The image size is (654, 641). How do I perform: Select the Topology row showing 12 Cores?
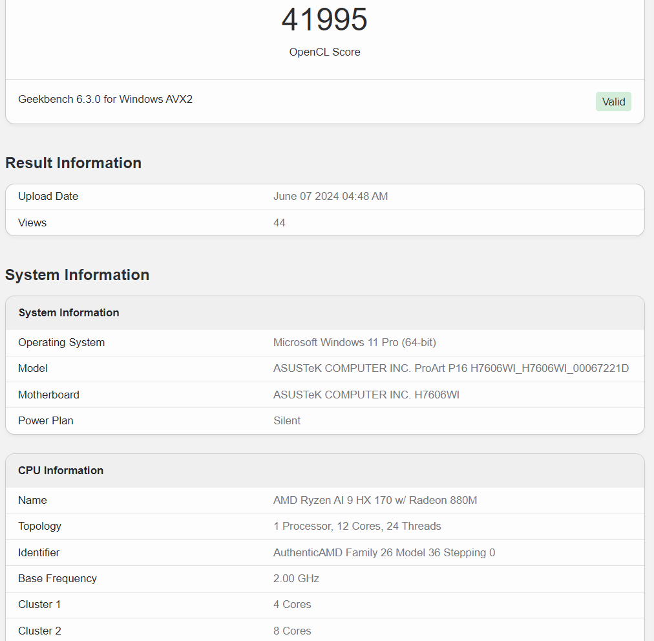[357, 526]
